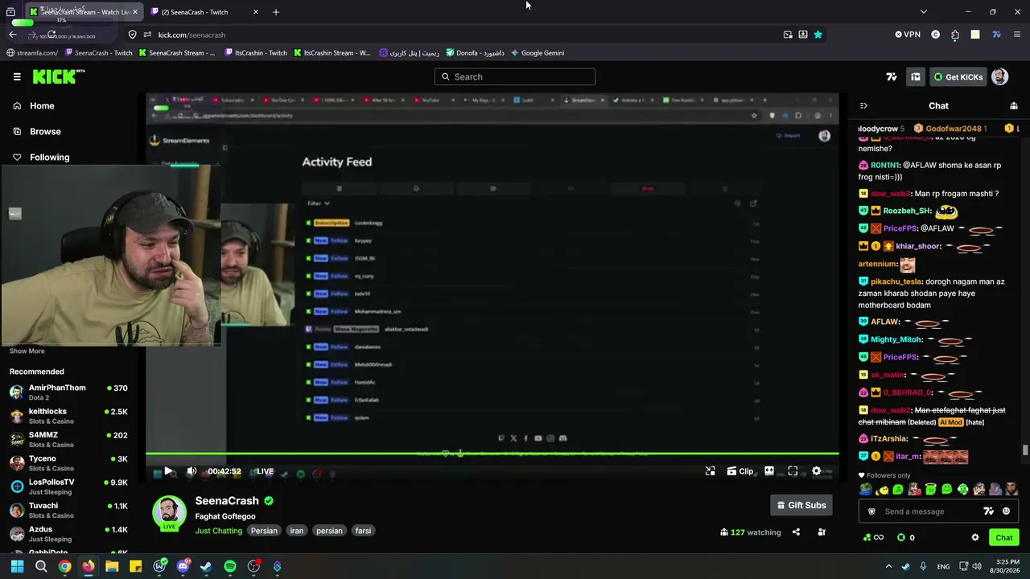Open the Donofa bookmark
Image resolution: width=1030 pixels, height=579 pixels.
coord(475,53)
